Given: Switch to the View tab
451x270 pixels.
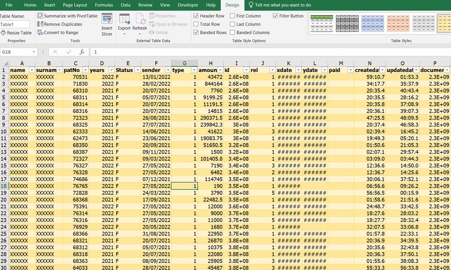Looking at the screenshot, I should (165, 5).
